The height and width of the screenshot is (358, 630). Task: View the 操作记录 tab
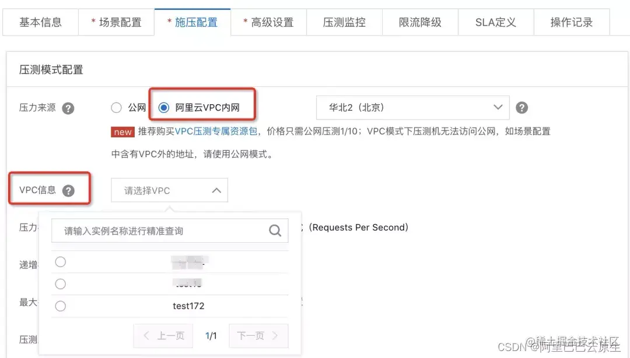(572, 23)
